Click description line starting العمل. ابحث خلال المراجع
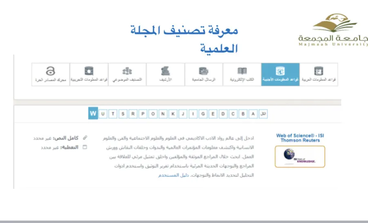368x223 pixels. (x=182, y=157)
